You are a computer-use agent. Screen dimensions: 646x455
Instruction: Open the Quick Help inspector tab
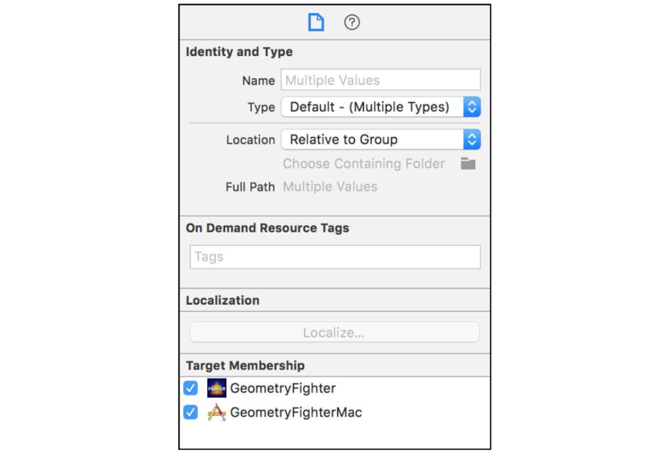[x=352, y=23]
